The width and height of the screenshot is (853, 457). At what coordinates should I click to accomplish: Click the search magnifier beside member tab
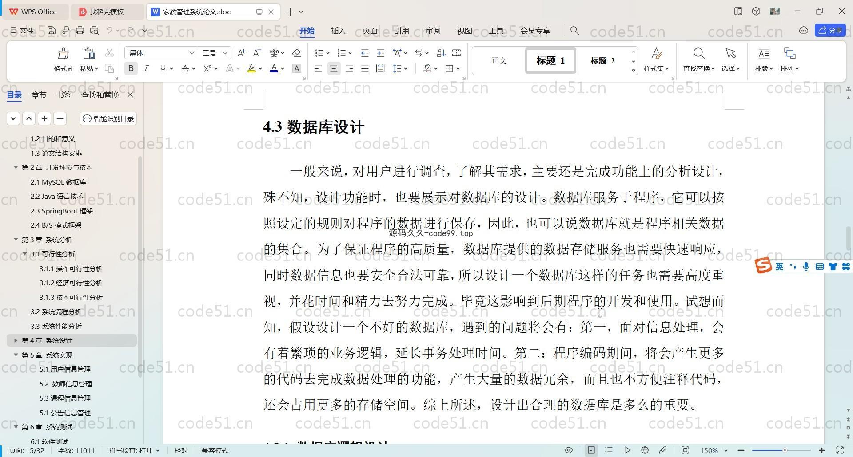tap(574, 30)
